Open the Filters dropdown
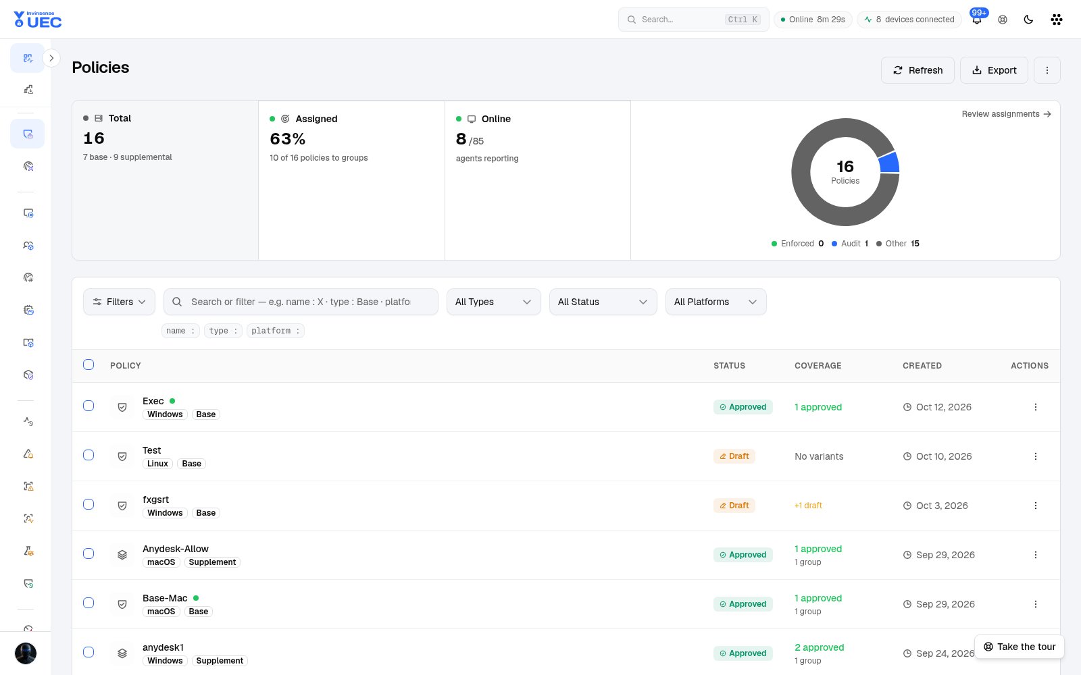This screenshot has height=675, width=1081. pos(119,302)
